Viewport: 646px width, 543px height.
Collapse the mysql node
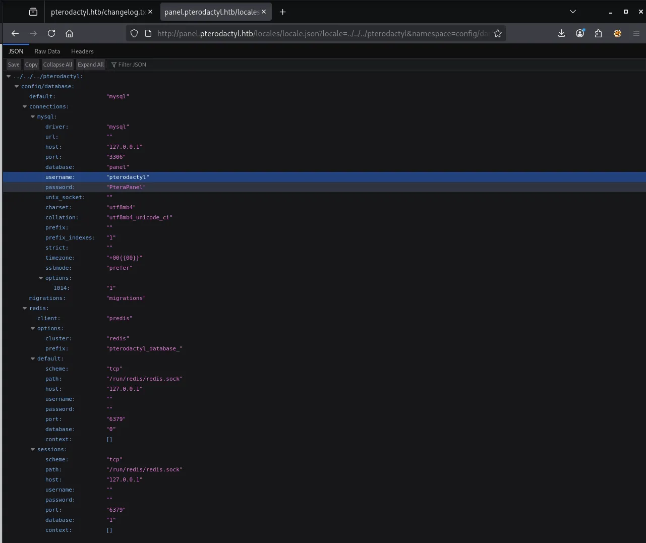click(33, 116)
